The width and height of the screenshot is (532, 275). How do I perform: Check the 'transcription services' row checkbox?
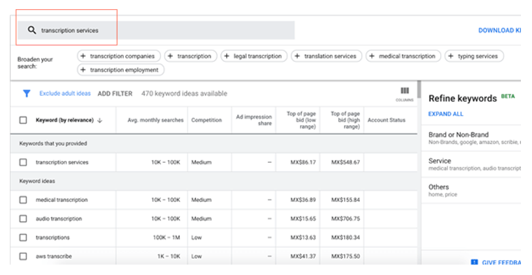[23, 162]
